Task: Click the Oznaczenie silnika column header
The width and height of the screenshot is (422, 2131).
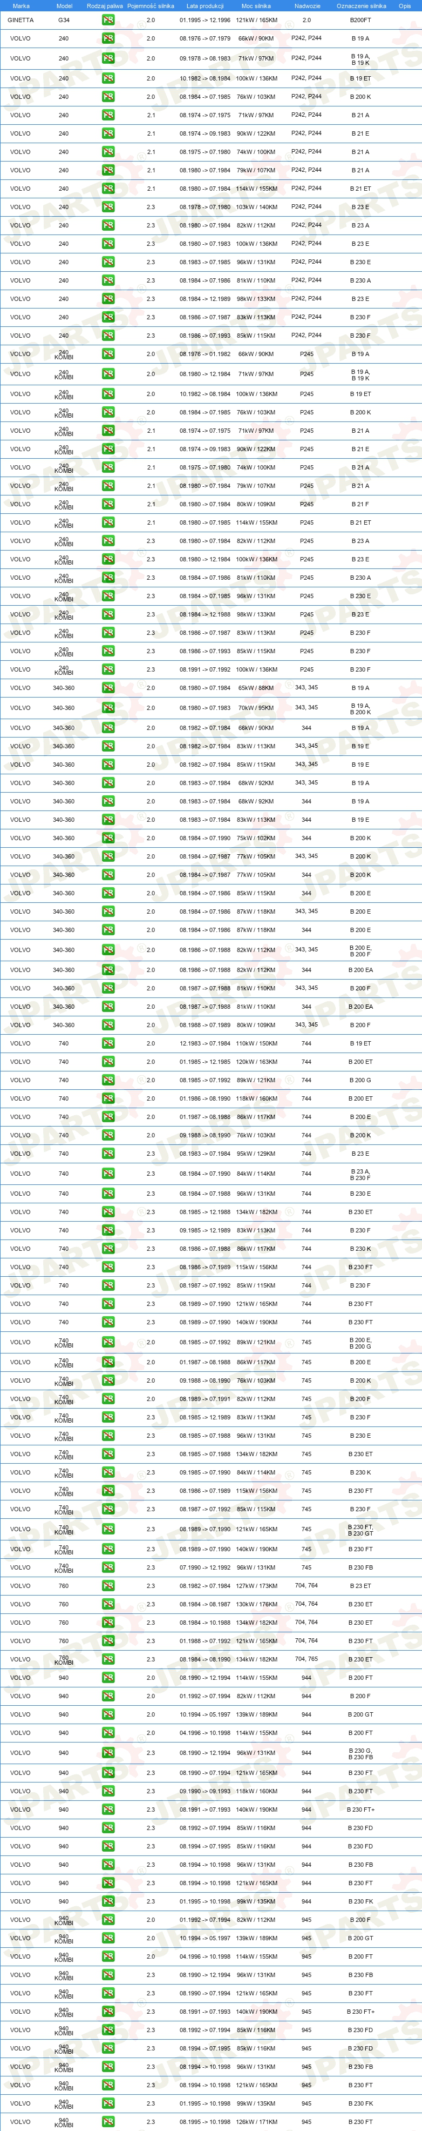Action: (361, 6)
